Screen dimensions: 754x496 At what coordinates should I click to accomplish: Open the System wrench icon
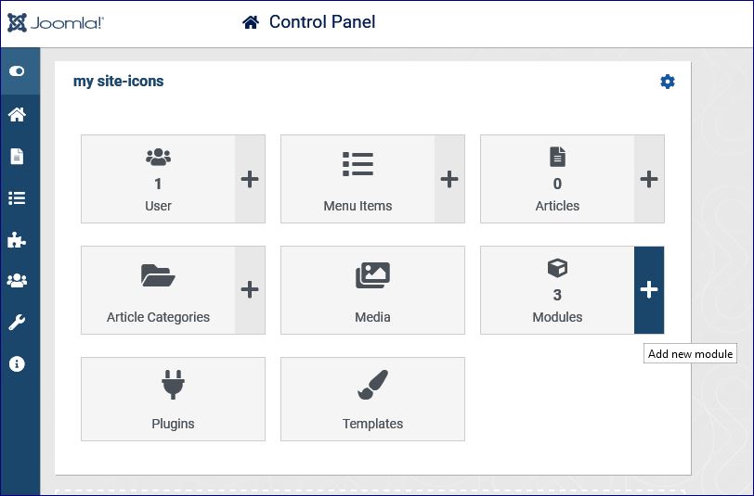(17, 323)
